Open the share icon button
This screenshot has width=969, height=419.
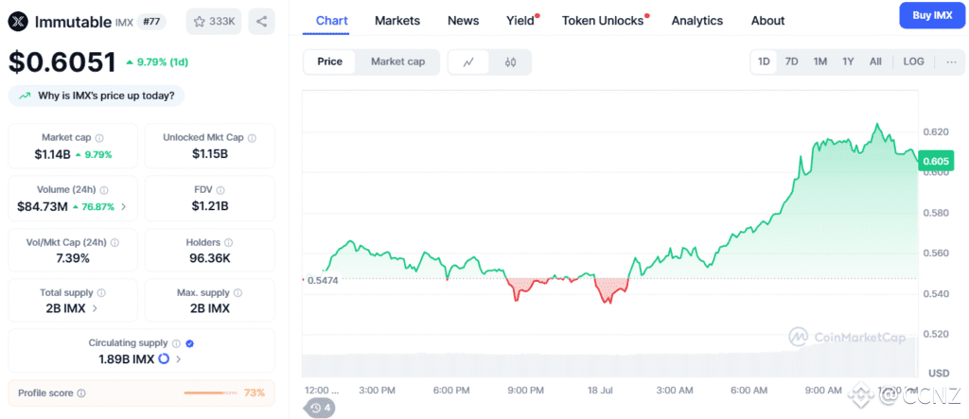(261, 22)
